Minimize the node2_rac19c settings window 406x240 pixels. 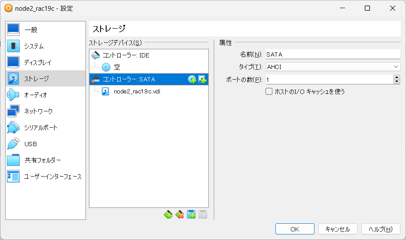click(342, 8)
